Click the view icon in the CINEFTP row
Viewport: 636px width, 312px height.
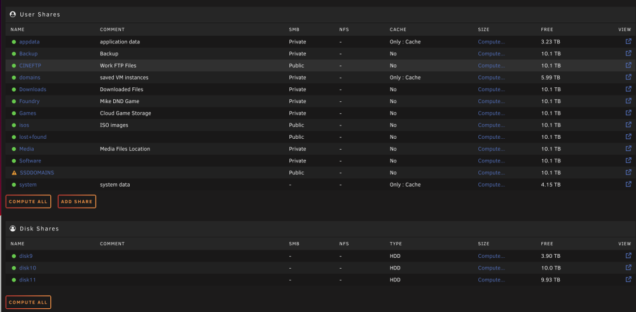pos(628,65)
